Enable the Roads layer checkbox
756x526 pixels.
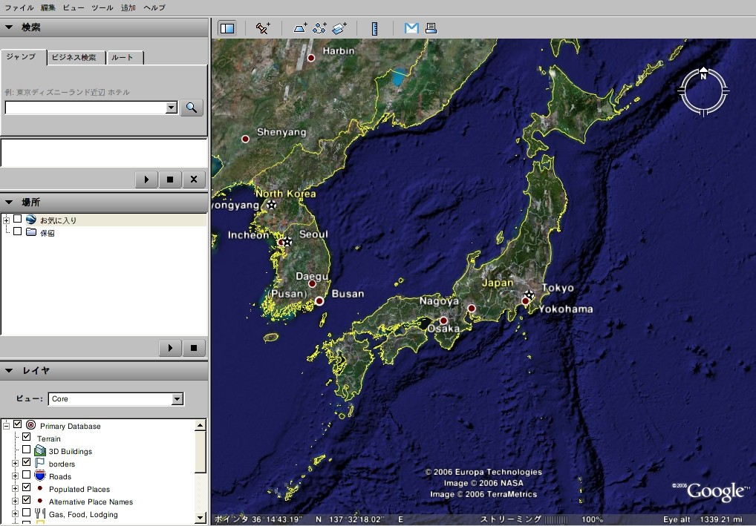27,476
